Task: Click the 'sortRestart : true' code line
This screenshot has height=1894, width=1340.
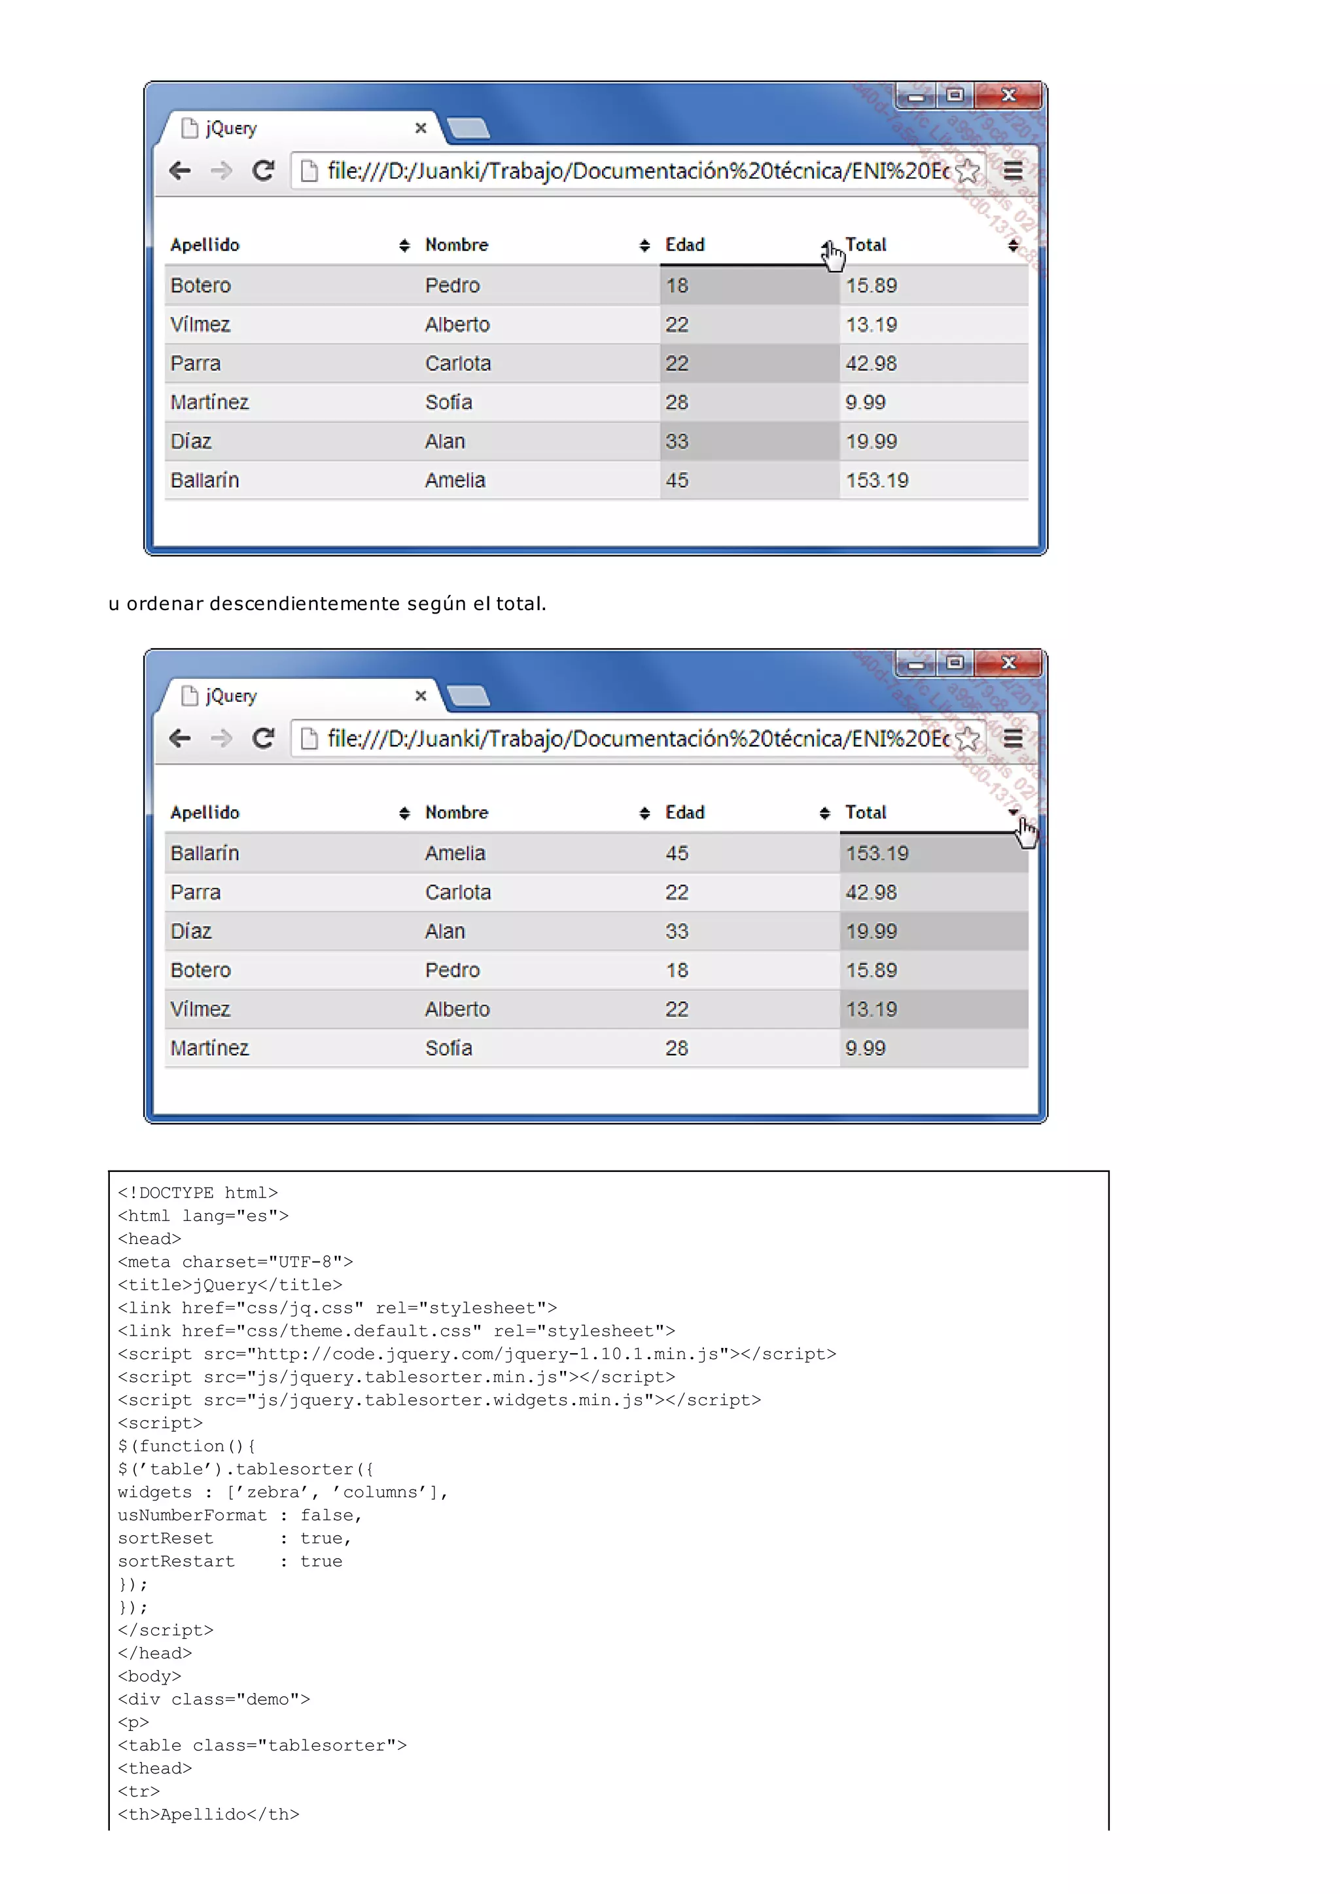Action: 230,1561
